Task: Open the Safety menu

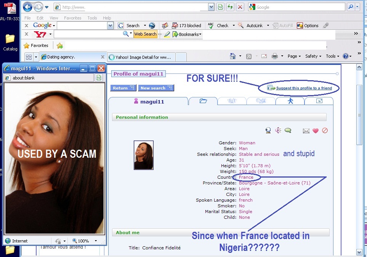Action: pyautogui.click(x=313, y=56)
